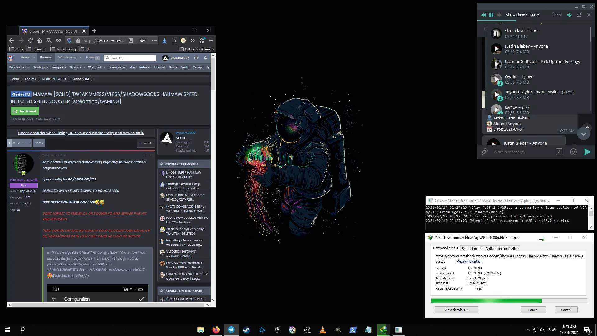Pause Sia – Elastic Heart in the playlist
This screenshot has height=336, width=597.
(x=496, y=34)
